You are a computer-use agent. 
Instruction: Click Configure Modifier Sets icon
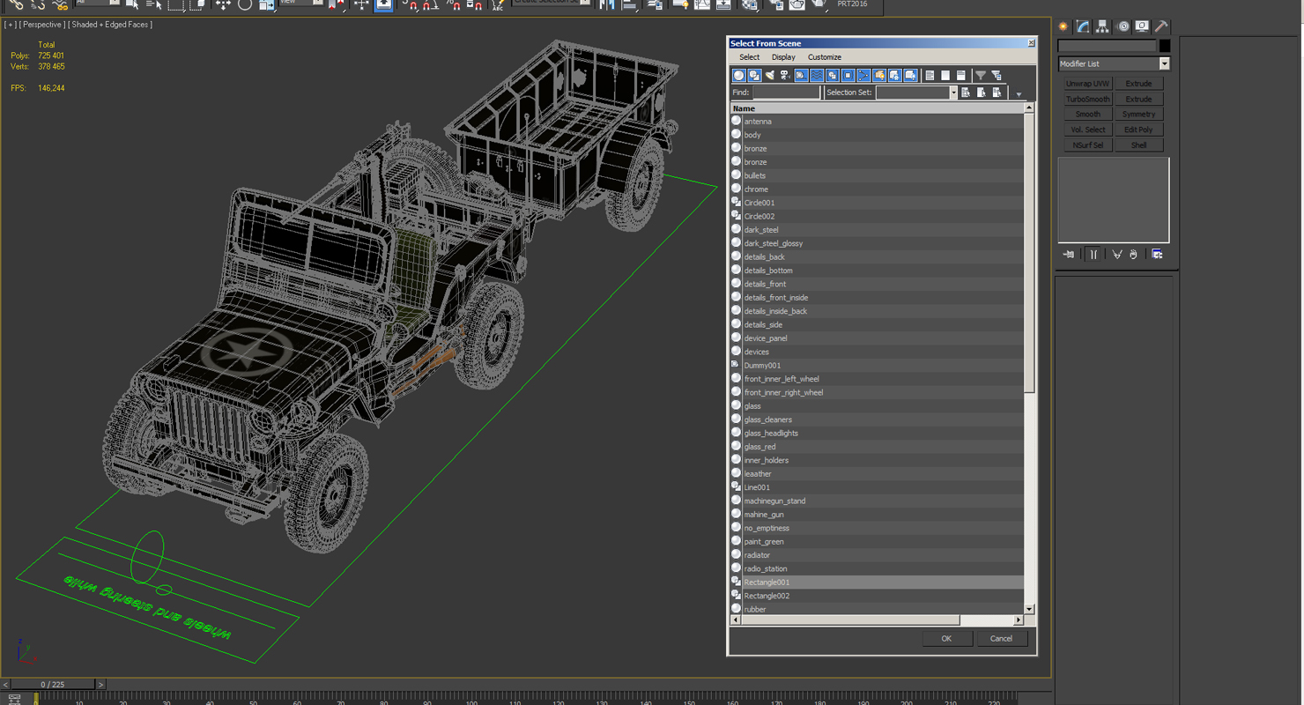pyautogui.click(x=1157, y=255)
